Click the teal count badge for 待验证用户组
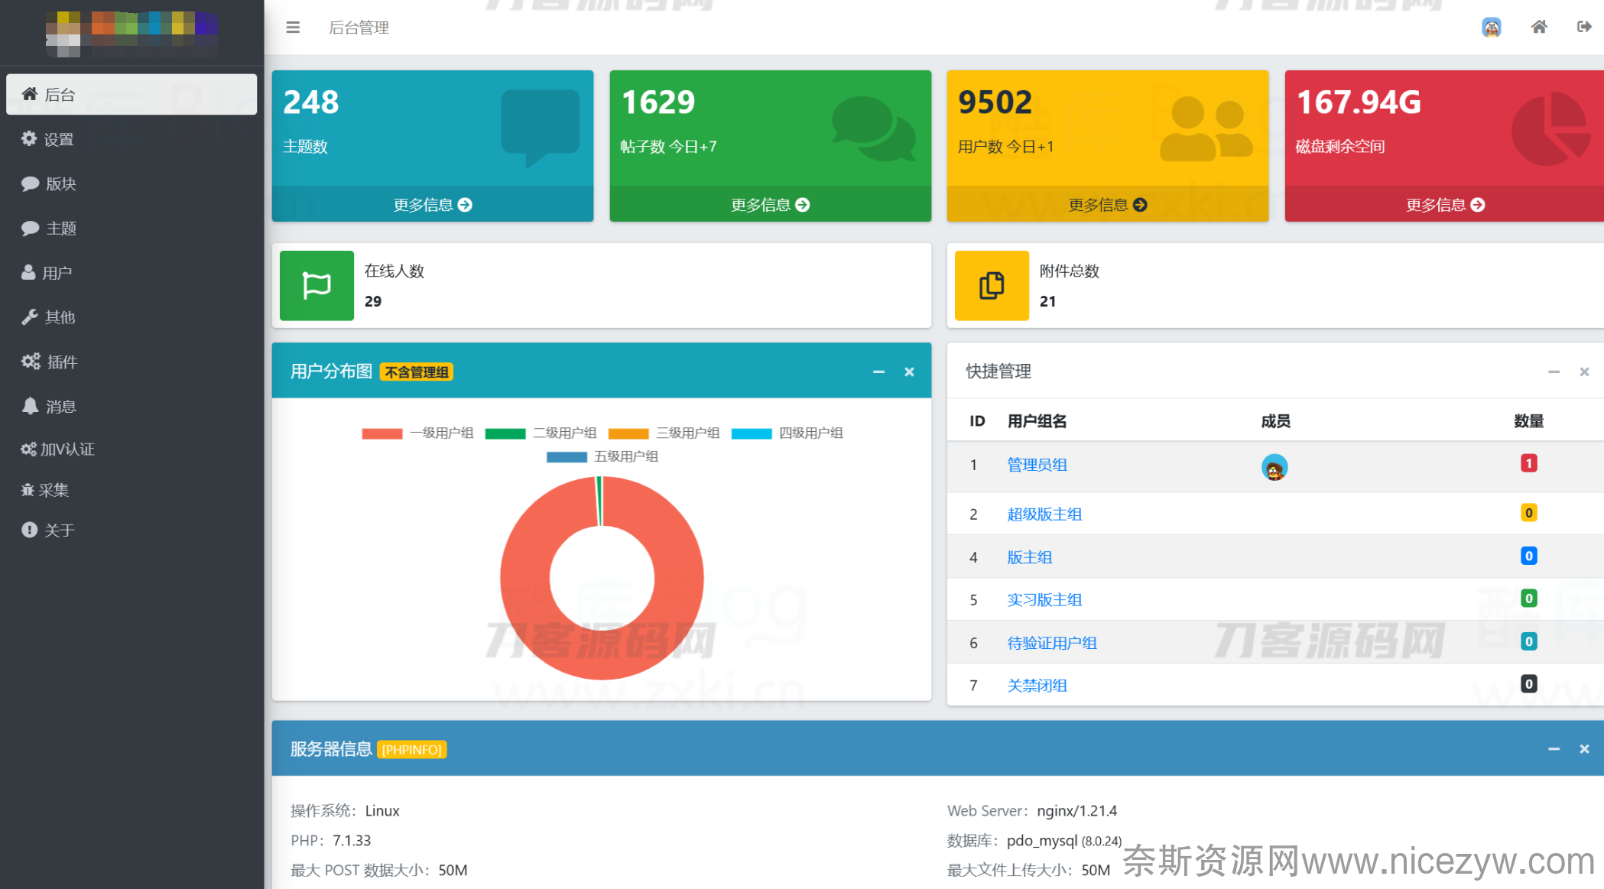The width and height of the screenshot is (1604, 889). click(1528, 641)
